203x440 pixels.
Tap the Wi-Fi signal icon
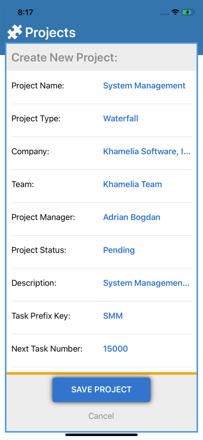coord(175,12)
